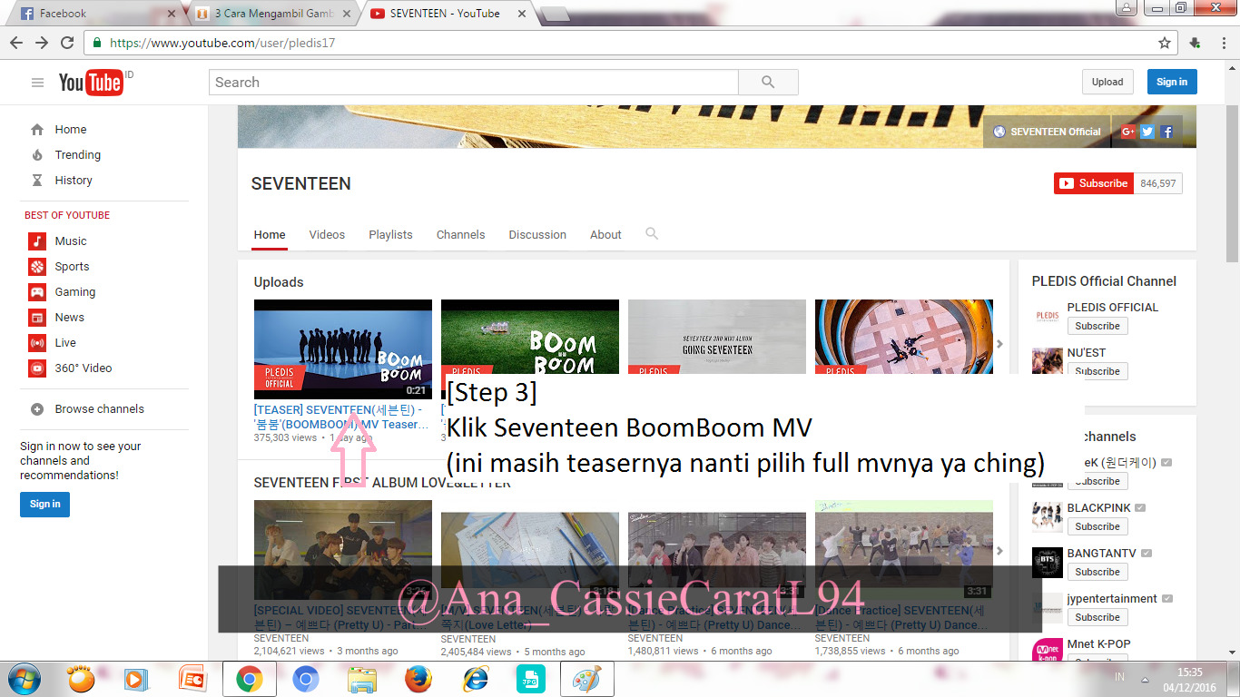This screenshot has width=1240, height=697.
Task: Click the browser forward arrow
Action: (43, 43)
